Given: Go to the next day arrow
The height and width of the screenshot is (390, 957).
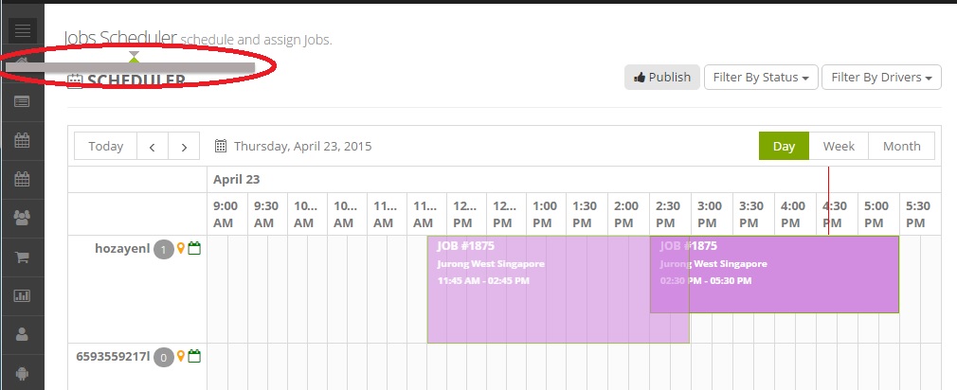Looking at the screenshot, I should pyautogui.click(x=184, y=146).
